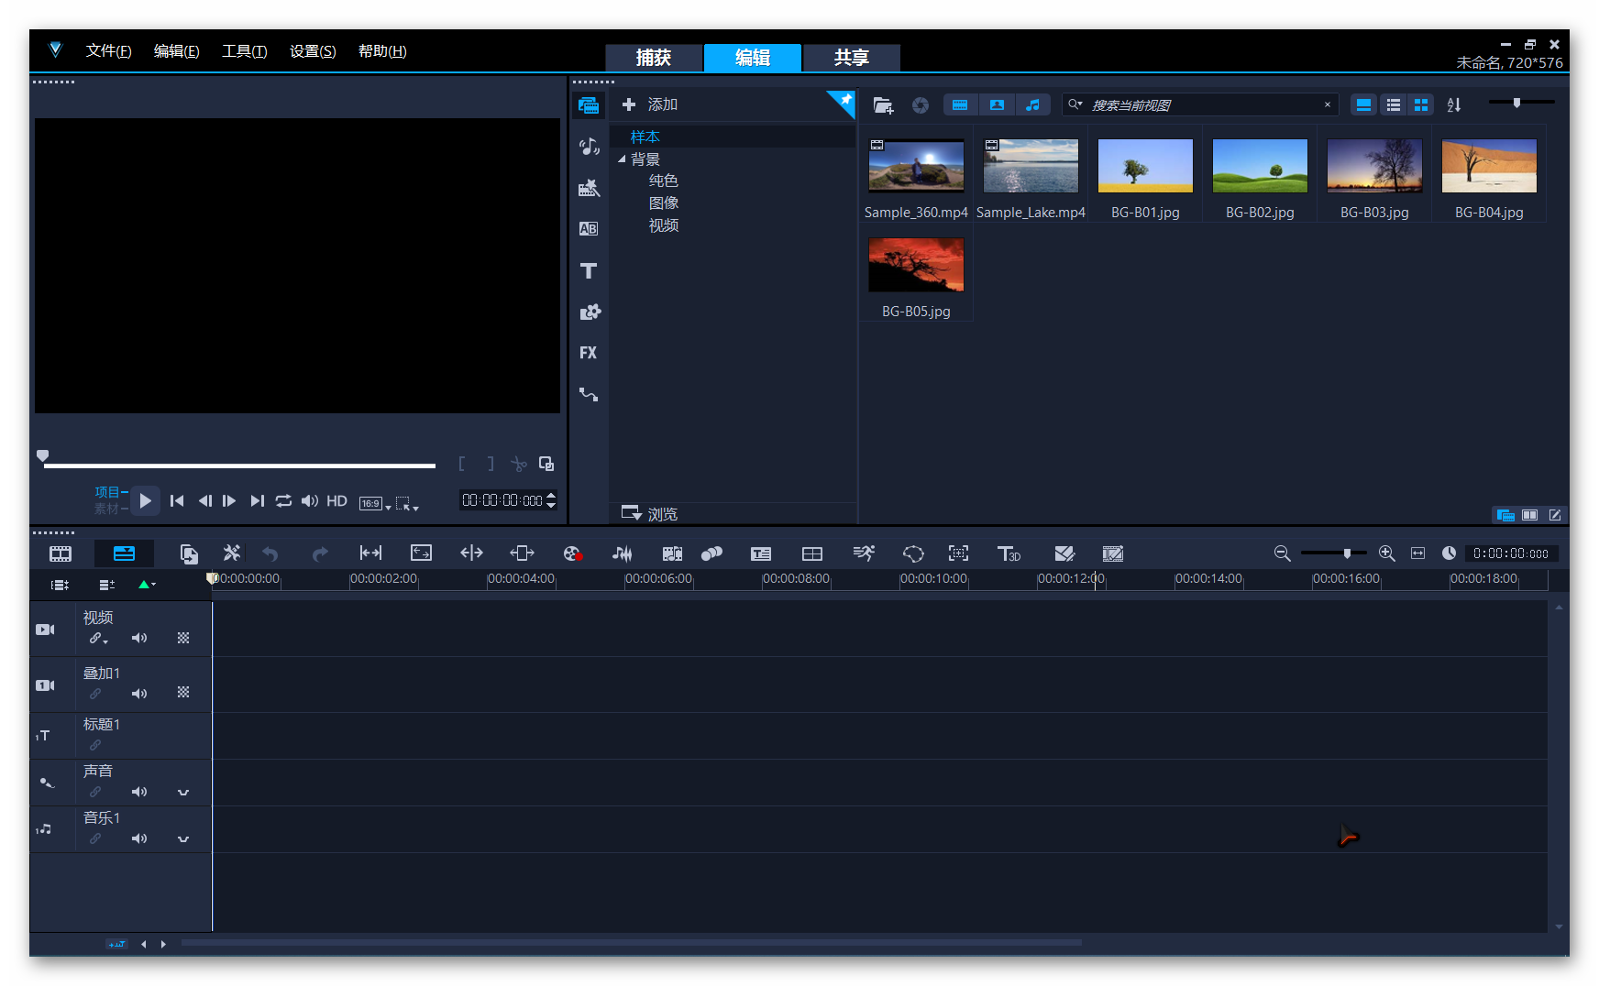Open the 3D Title Editor tool
This screenshot has width=1599, height=986.
point(1009,553)
